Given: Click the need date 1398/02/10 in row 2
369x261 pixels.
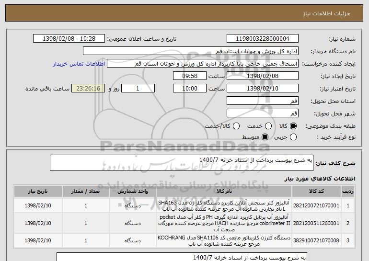Looking at the screenshot, I should (x=38, y=223).
